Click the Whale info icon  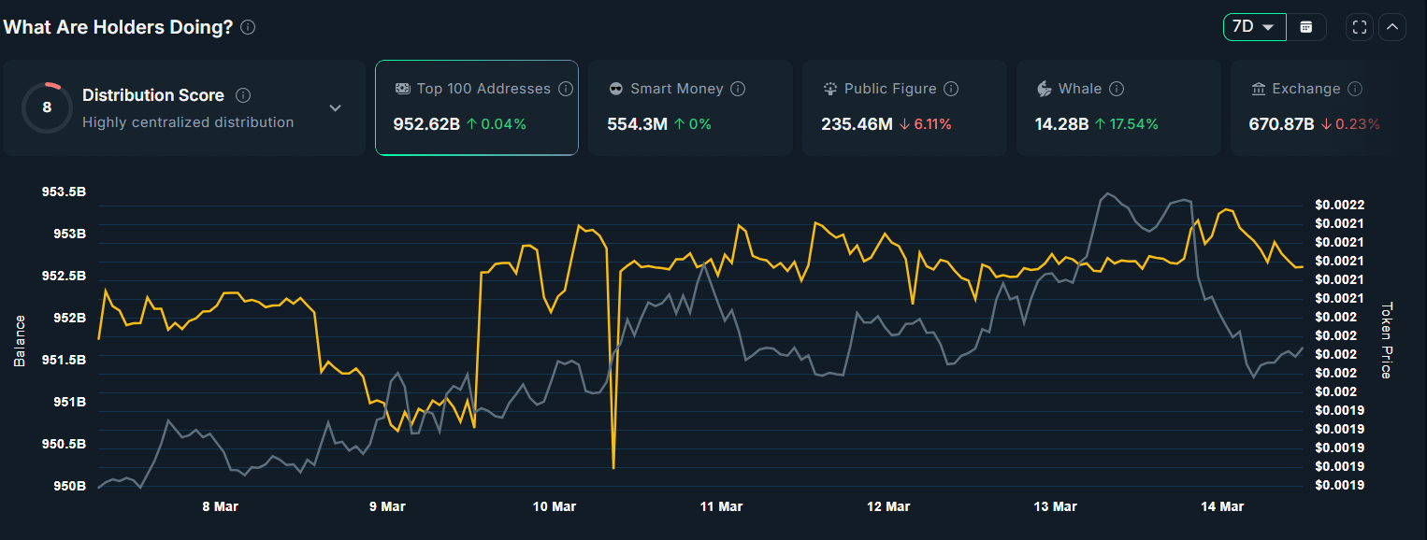[1117, 89]
